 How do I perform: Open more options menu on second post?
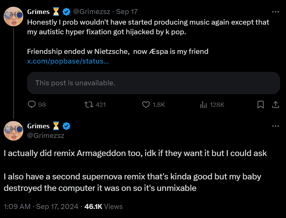(275, 126)
